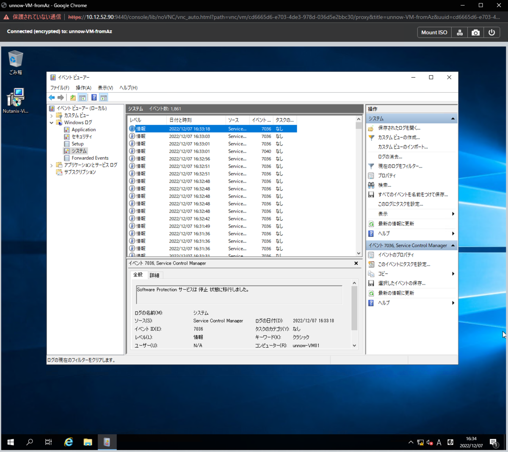Open log Properties (プロパティ) action

pos(387,175)
